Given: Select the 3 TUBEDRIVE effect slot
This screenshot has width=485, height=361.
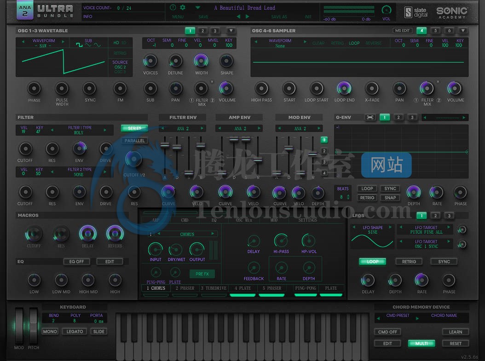Looking at the screenshot, I should (214, 288).
